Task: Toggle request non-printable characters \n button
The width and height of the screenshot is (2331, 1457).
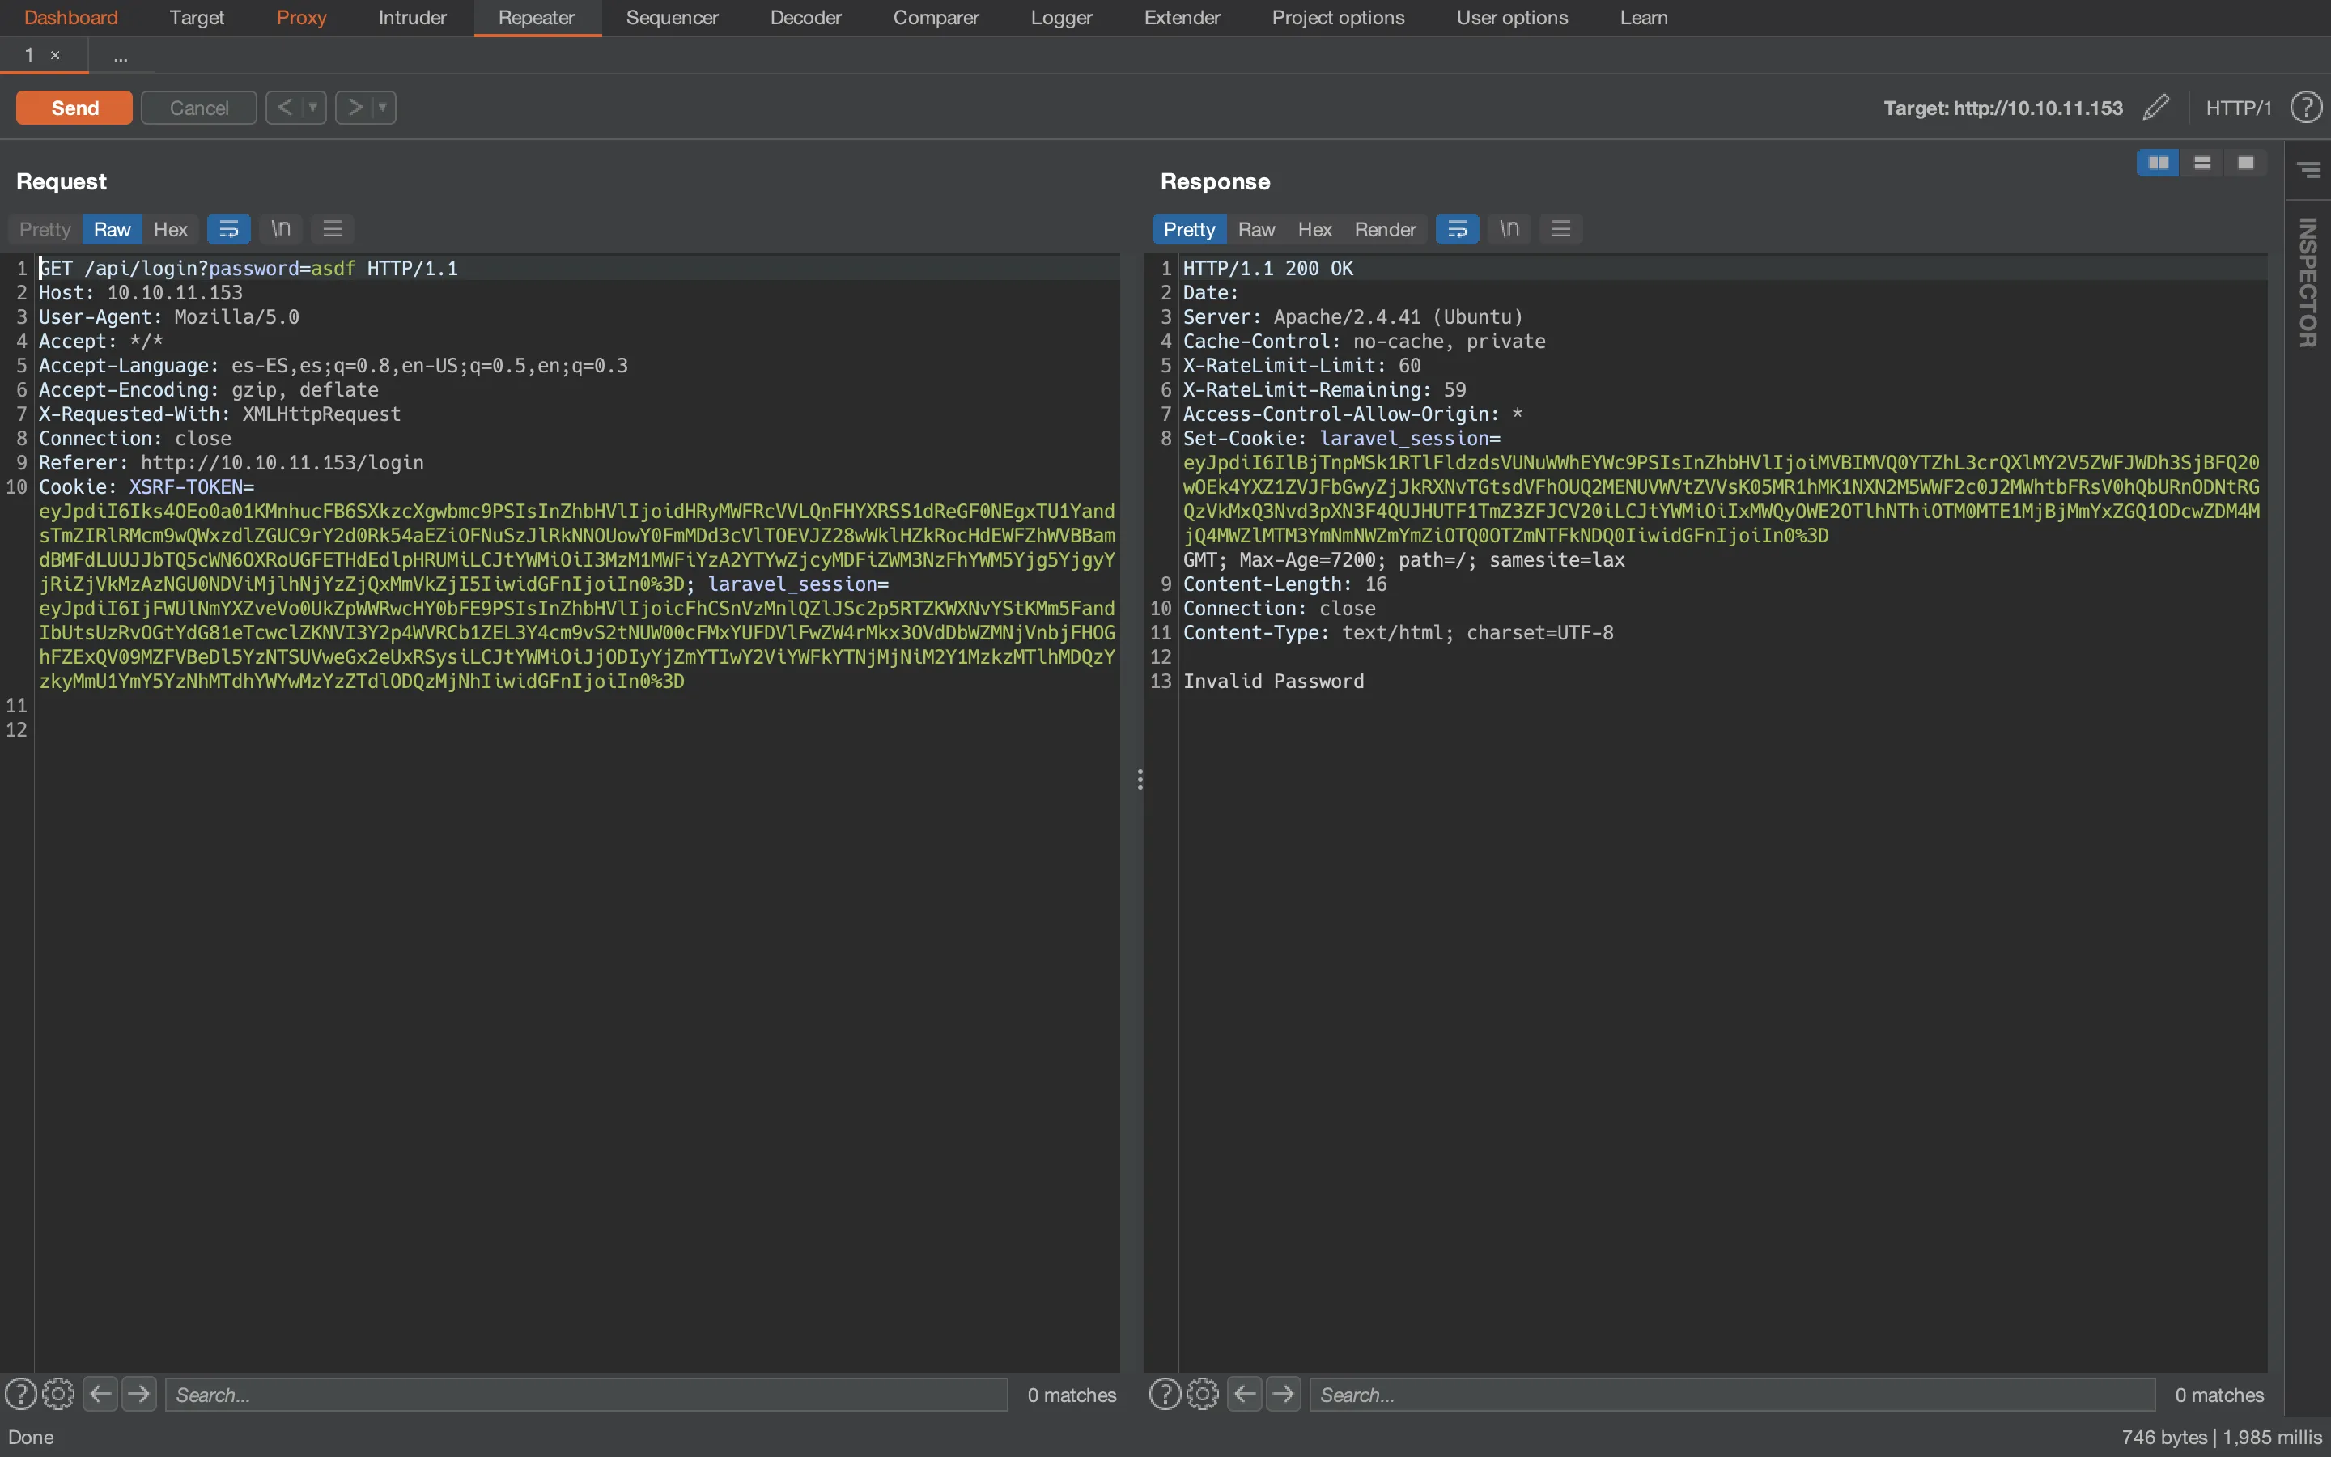Action: pos(280,229)
